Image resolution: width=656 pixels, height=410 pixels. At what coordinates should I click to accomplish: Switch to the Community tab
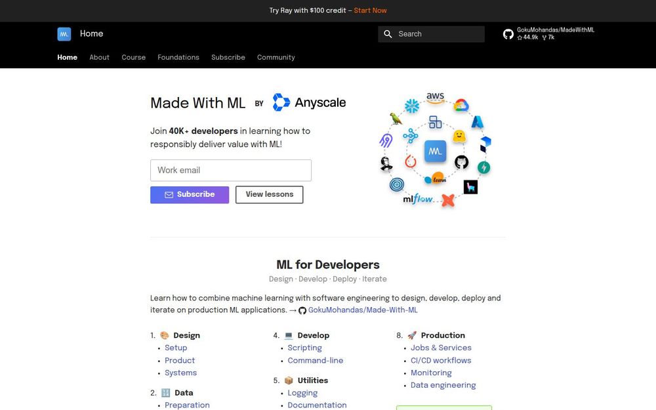(276, 57)
